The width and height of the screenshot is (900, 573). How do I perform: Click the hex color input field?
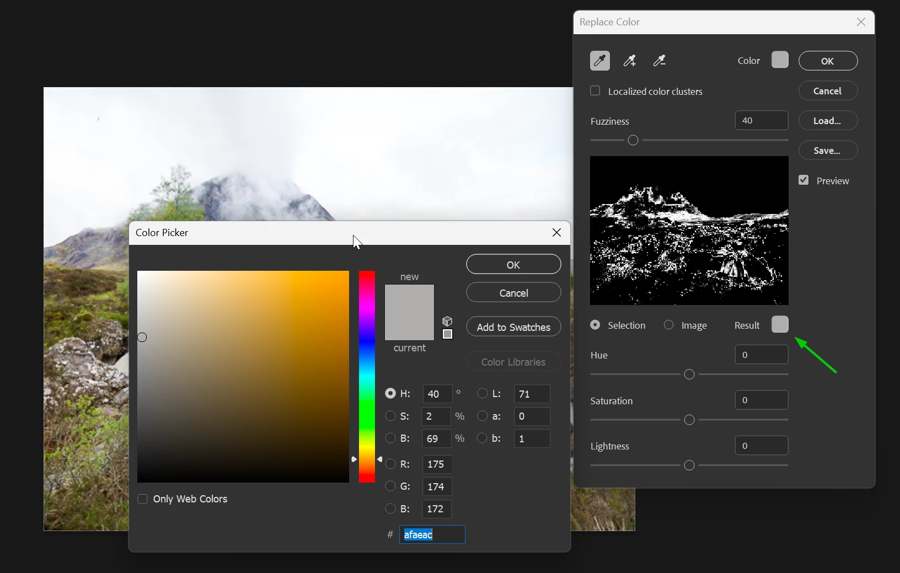click(x=432, y=534)
